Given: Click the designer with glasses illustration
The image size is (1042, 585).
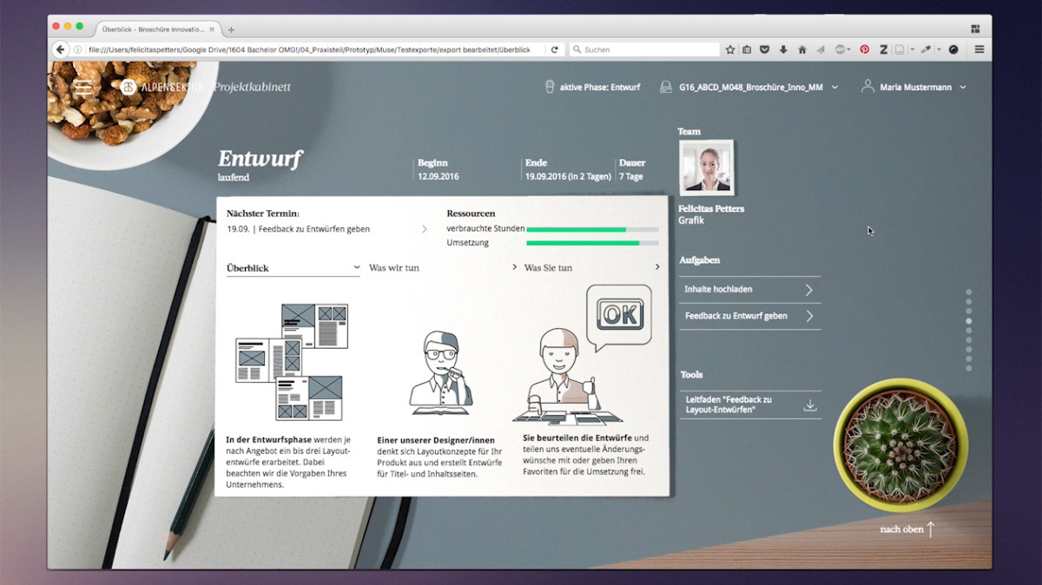Looking at the screenshot, I should click(441, 372).
